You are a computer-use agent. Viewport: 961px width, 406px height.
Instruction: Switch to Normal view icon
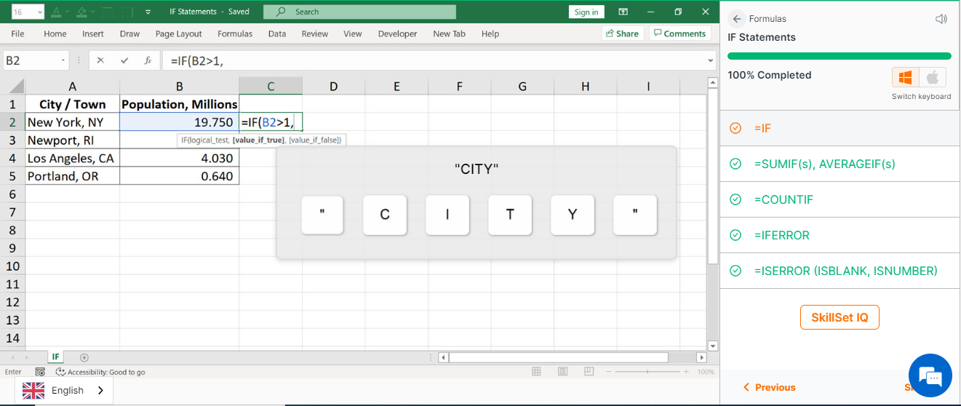pyautogui.click(x=536, y=372)
